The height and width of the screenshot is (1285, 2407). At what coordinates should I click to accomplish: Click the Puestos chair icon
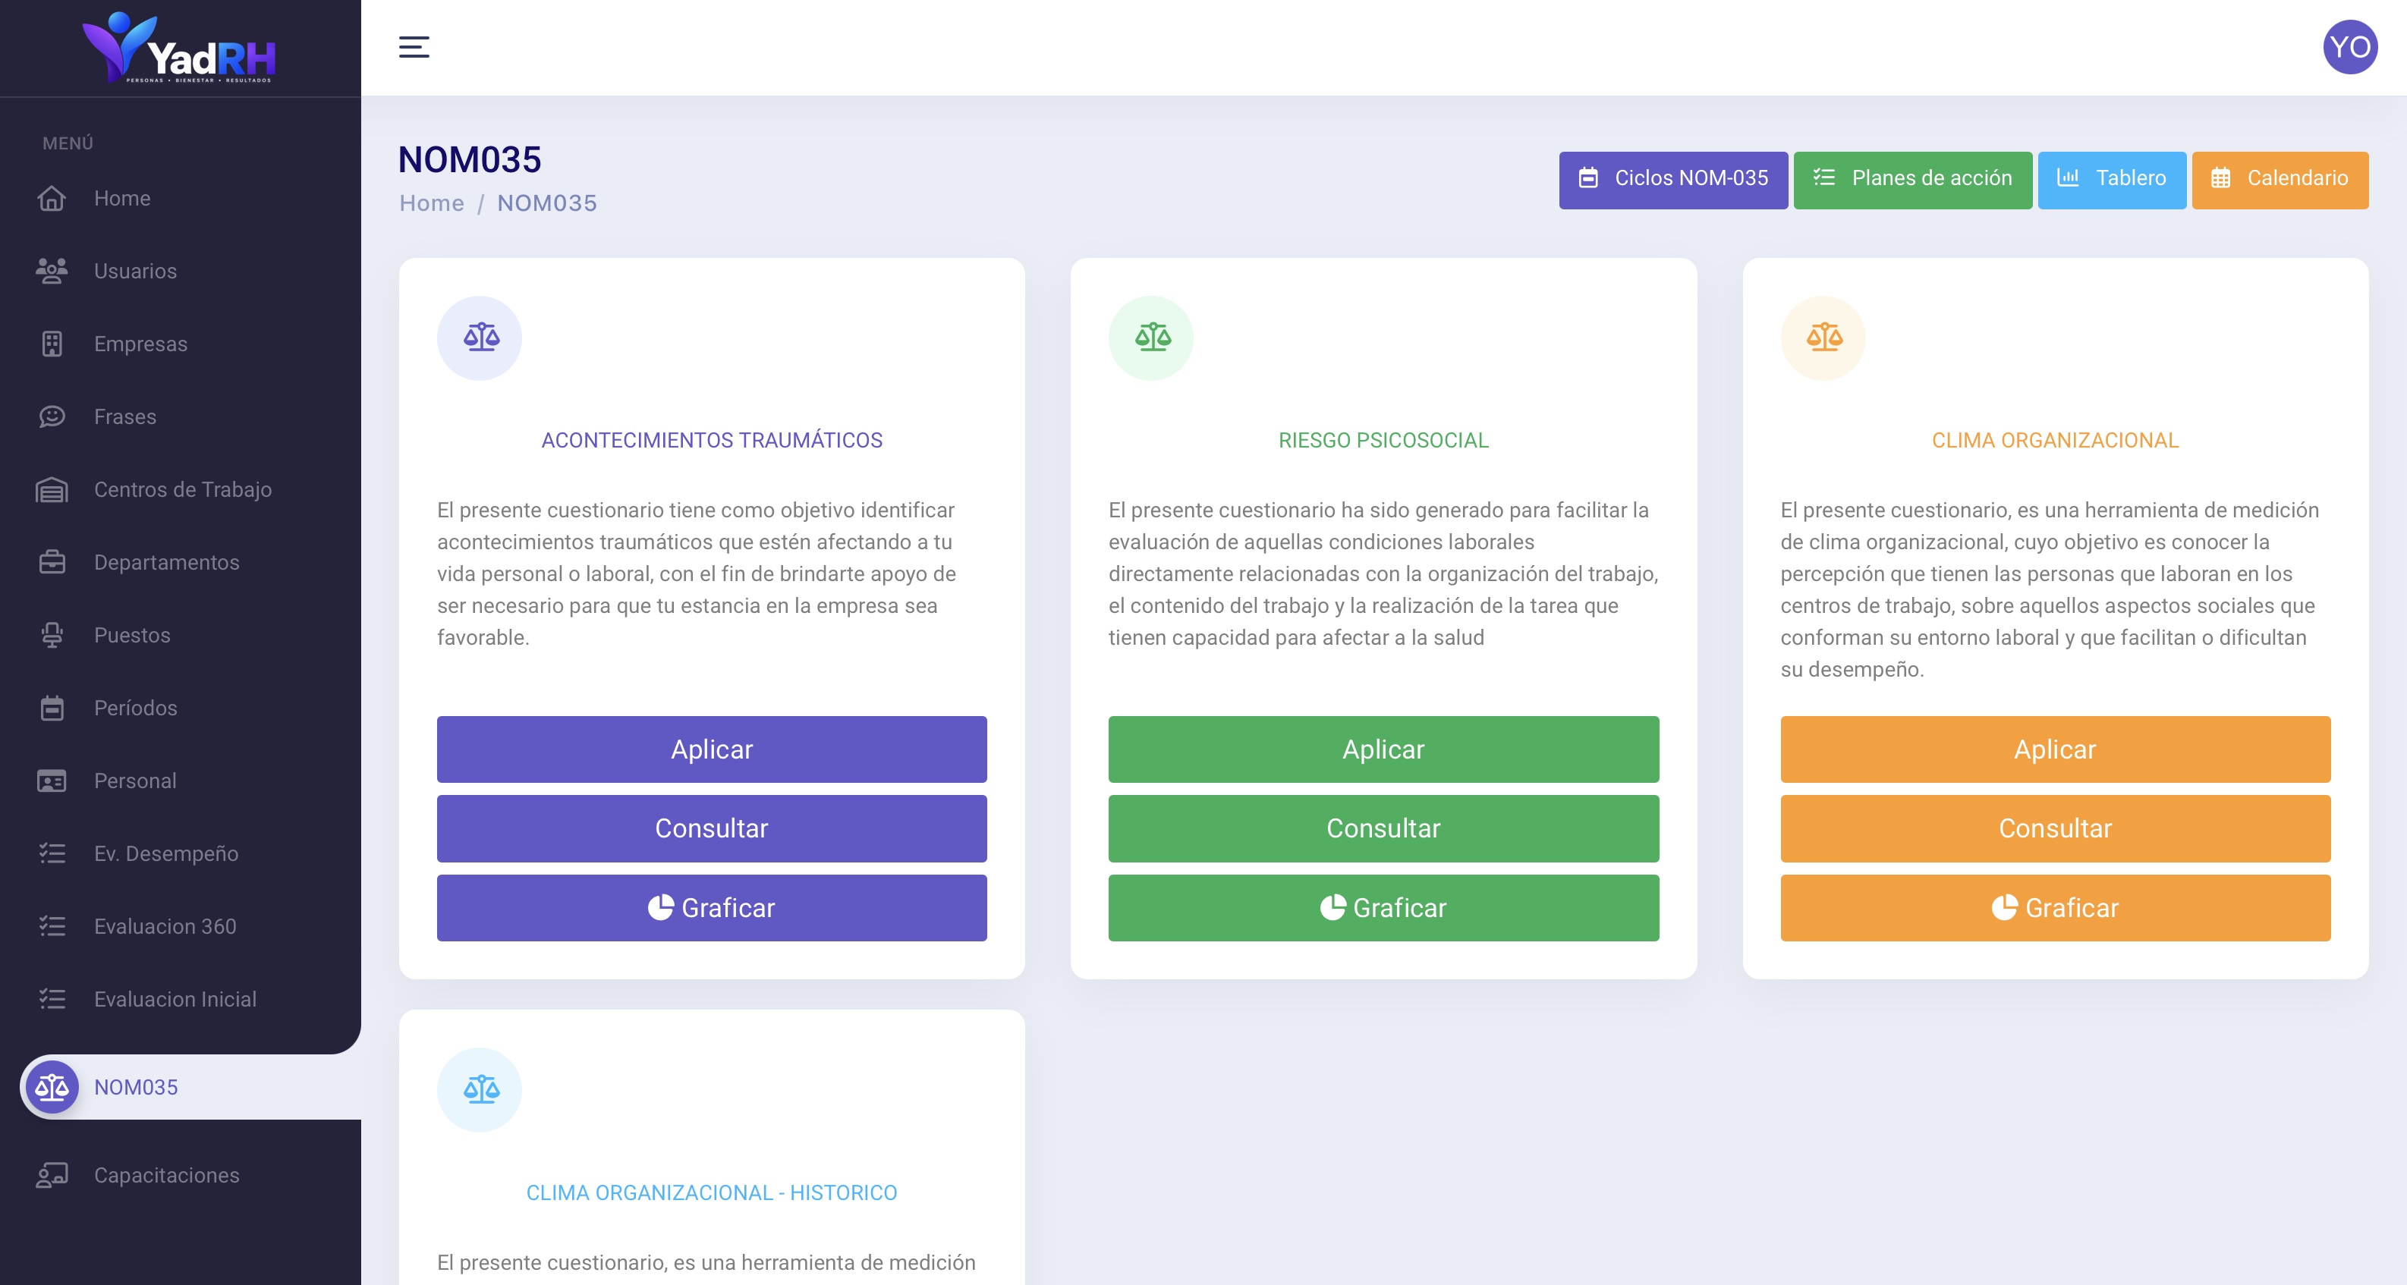click(52, 635)
